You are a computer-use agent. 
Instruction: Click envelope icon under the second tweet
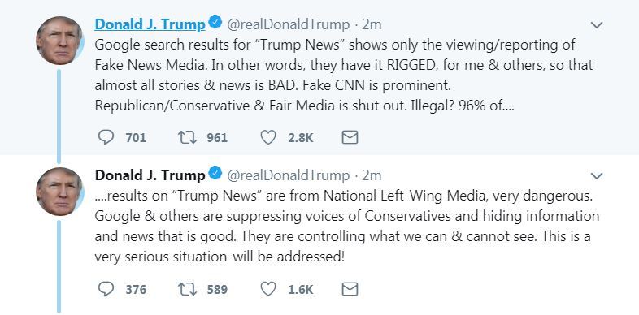(x=350, y=289)
